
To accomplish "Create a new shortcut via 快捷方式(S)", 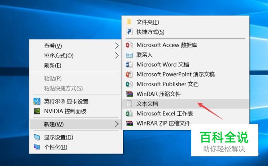I will [186, 32].
